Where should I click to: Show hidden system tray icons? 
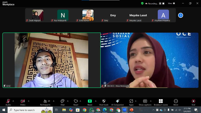click(x=153, y=110)
